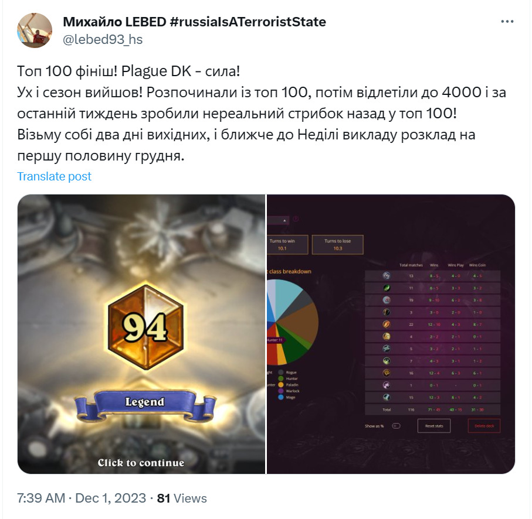Click the Reset stats button
The image size is (532, 519).
click(x=434, y=426)
